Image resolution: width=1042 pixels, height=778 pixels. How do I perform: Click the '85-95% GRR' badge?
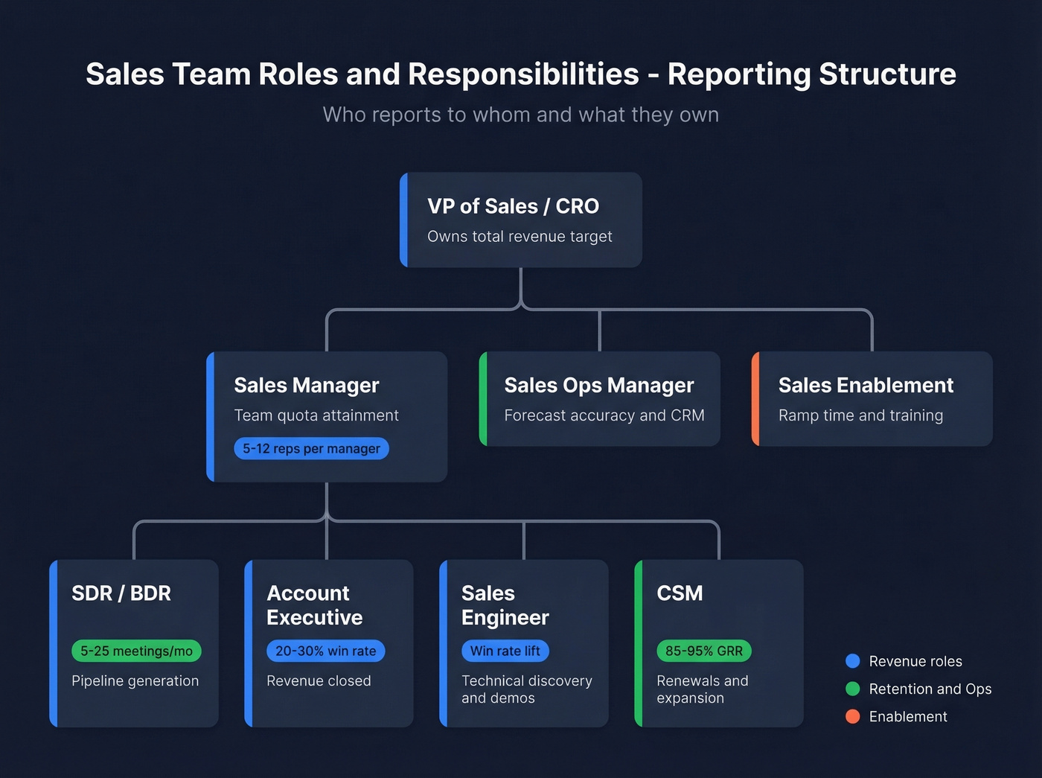(x=704, y=651)
